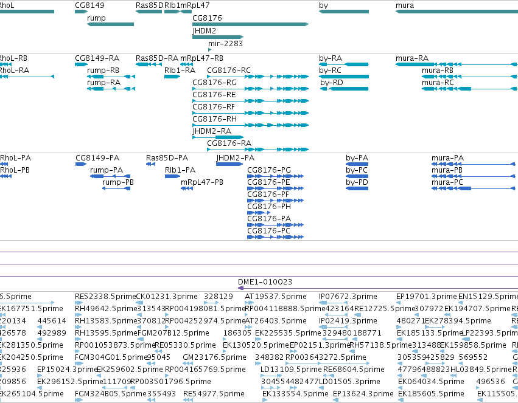Select protein RhoL-PB
The image size is (518, 403).
click(x=5, y=176)
